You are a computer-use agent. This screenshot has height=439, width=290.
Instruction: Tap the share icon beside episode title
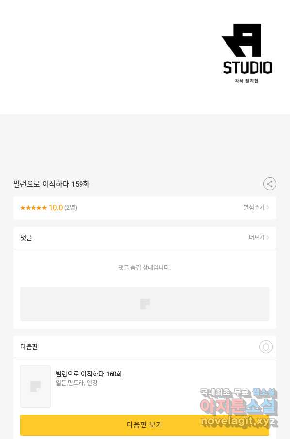tap(270, 184)
